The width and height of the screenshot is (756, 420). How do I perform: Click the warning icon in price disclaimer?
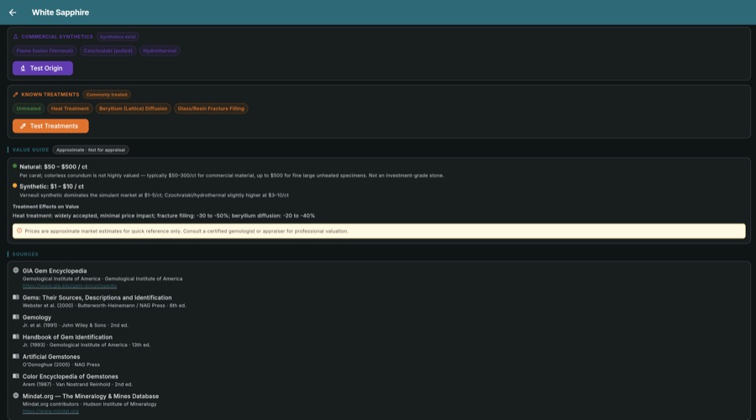[x=19, y=230]
